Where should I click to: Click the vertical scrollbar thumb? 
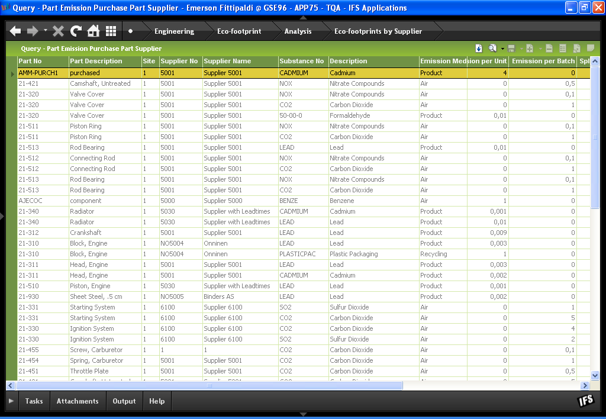(595, 137)
